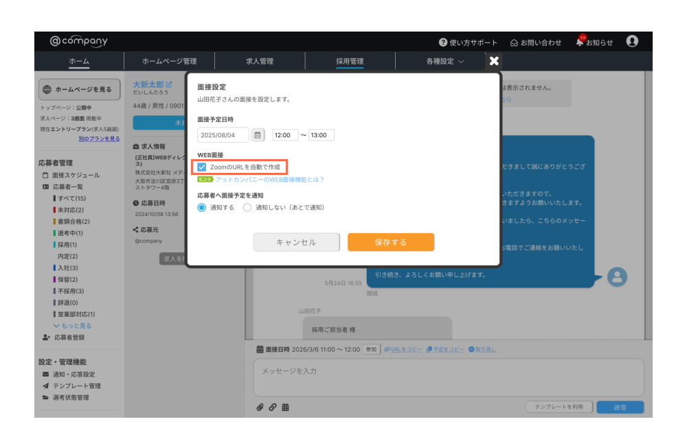The image size is (687, 439).
Task: Select the 通知する radio button
Action: tap(201, 207)
